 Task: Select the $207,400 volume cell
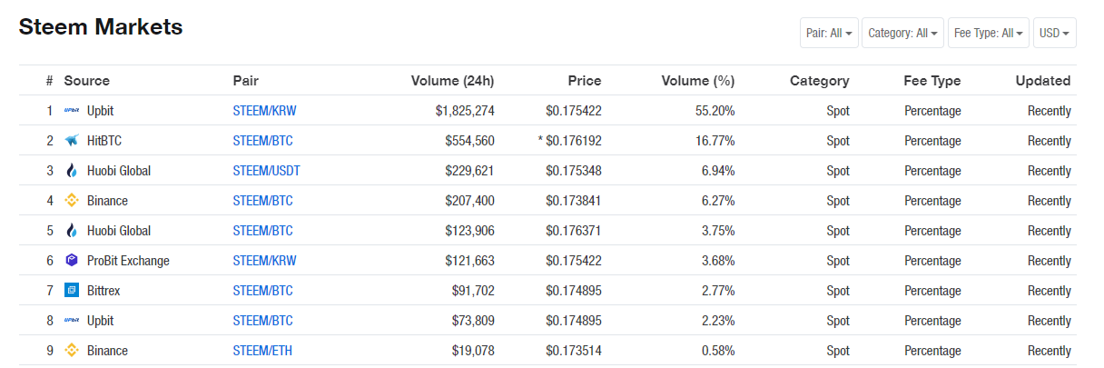click(x=470, y=201)
